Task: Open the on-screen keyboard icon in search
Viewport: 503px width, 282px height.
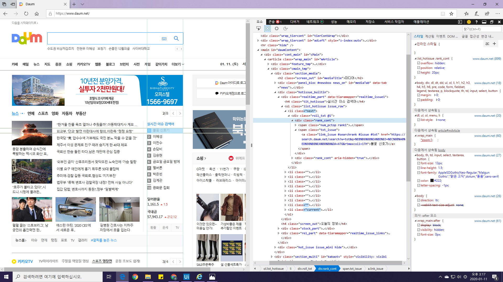Action: pos(164,39)
